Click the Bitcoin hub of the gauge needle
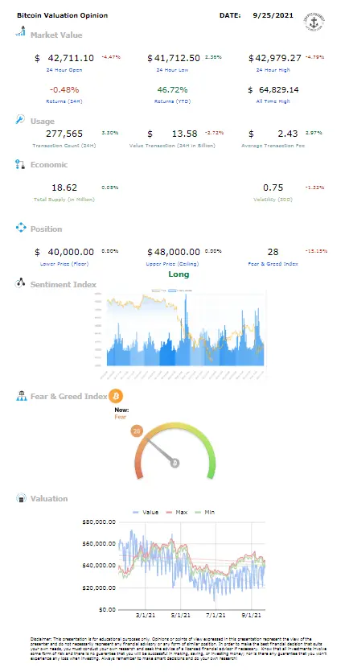 click(x=174, y=463)
